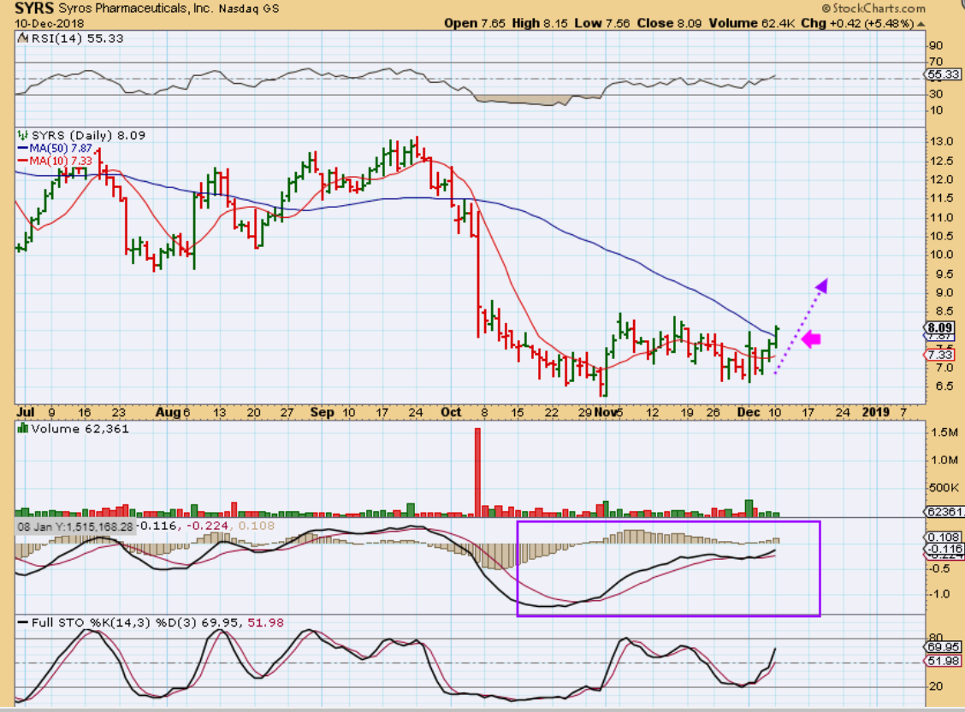Click the 0.108 histogram tag on MACD right axis
Viewport: 965px width, 712px height.
point(944,538)
